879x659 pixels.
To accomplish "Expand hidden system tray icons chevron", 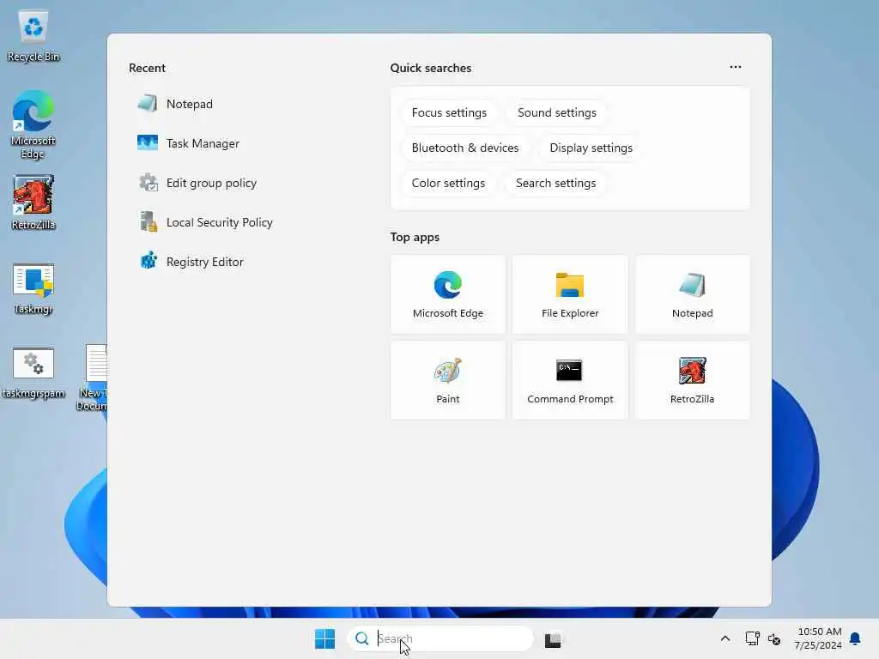I will click(x=724, y=638).
